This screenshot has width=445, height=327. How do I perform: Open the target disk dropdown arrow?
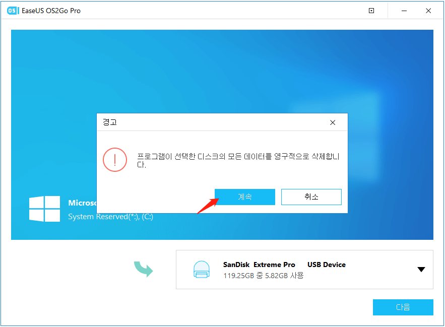pyautogui.click(x=421, y=269)
